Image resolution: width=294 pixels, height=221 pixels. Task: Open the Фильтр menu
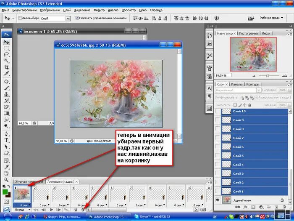(x=99, y=10)
